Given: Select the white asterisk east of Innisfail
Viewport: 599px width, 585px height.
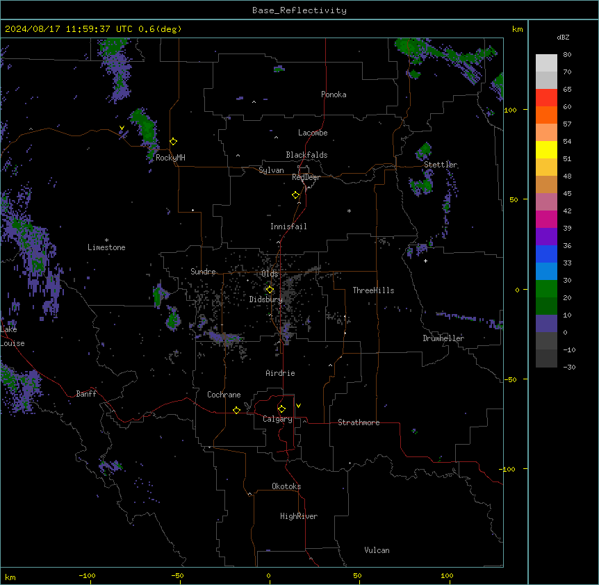Looking at the screenshot, I should point(349,211).
